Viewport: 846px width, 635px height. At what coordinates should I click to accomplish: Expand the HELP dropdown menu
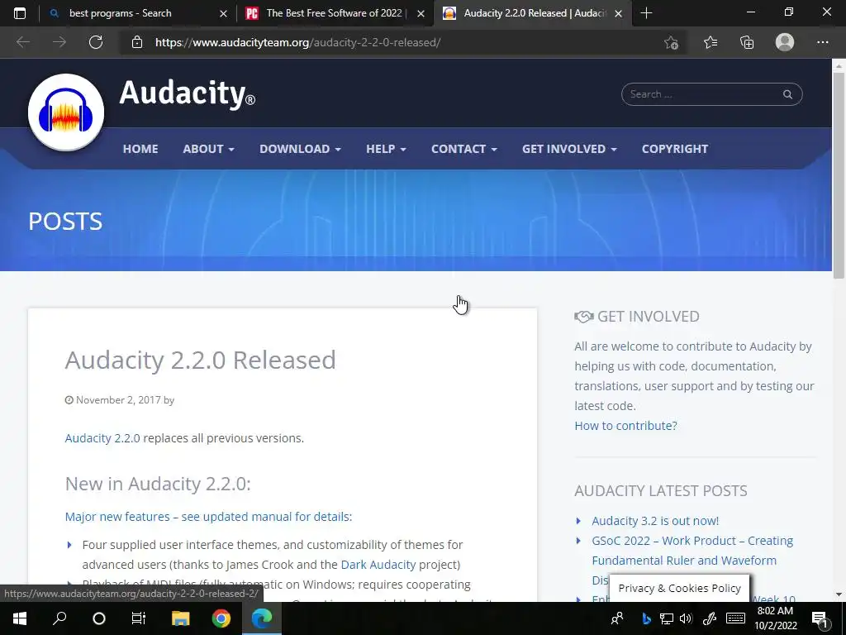tap(386, 149)
